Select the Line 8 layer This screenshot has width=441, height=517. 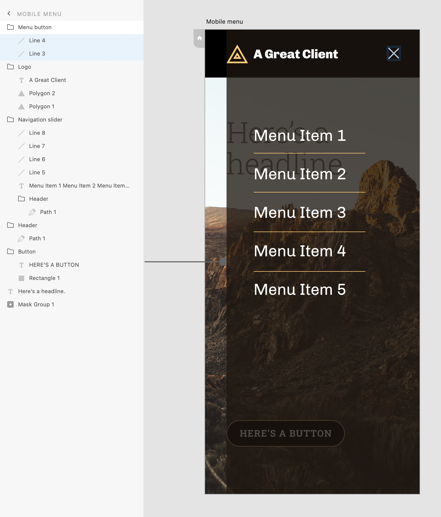coord(72,133)
